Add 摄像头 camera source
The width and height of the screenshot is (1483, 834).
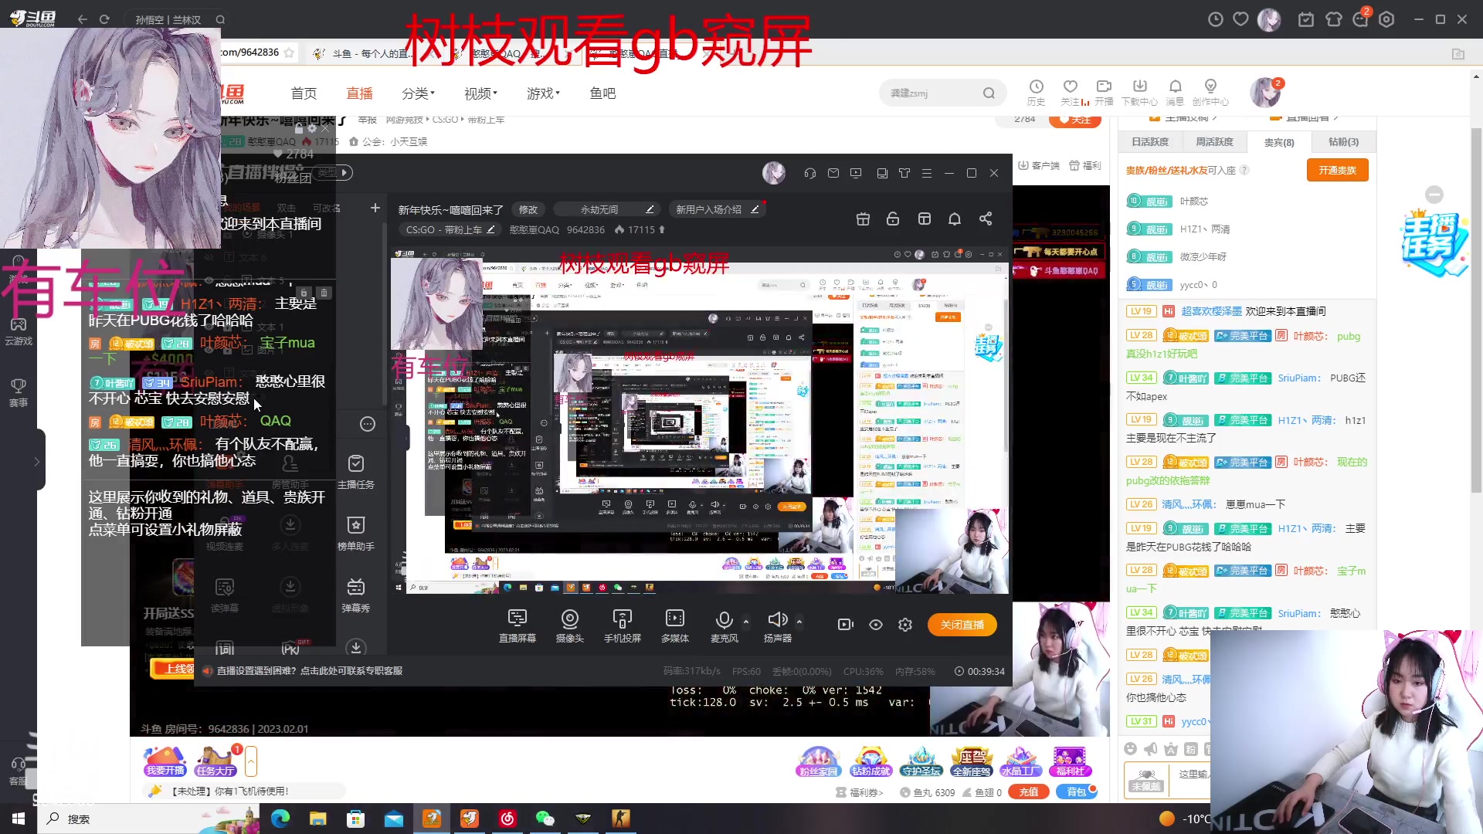point(569,625)
